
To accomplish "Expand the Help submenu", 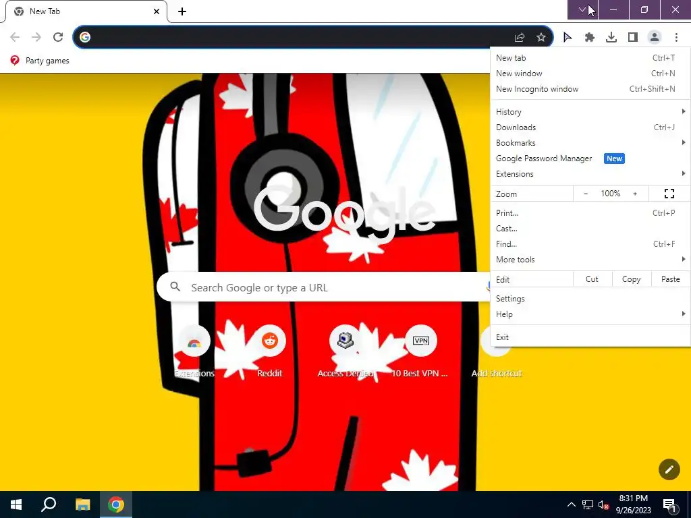I will (590, 314).
